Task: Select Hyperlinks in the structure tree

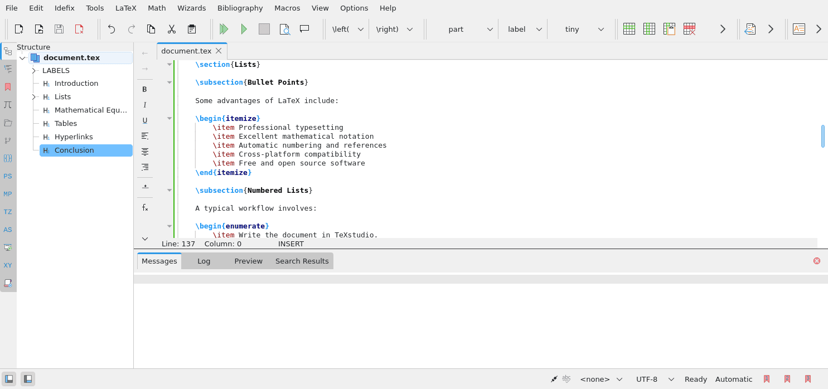Action: (x=74, y=137)
